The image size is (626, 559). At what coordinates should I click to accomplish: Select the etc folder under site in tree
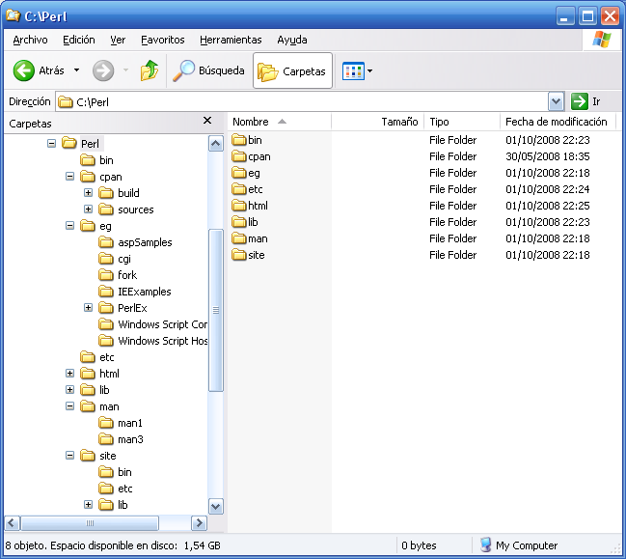coord(125,489)
